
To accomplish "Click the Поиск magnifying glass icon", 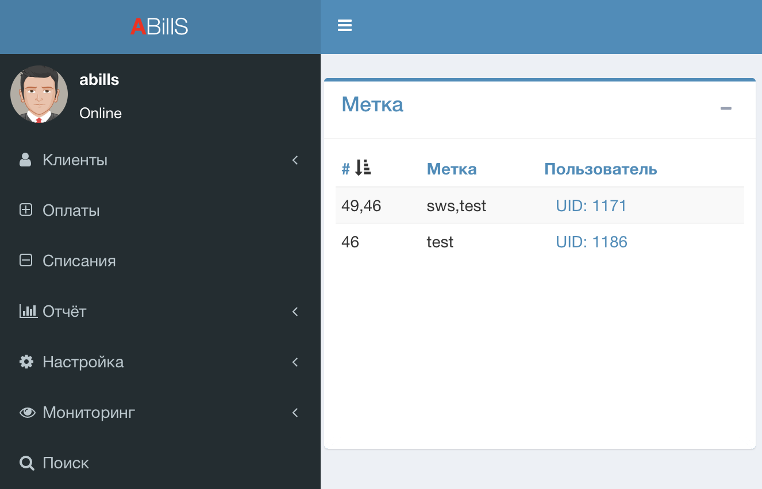I will (26, 463).
